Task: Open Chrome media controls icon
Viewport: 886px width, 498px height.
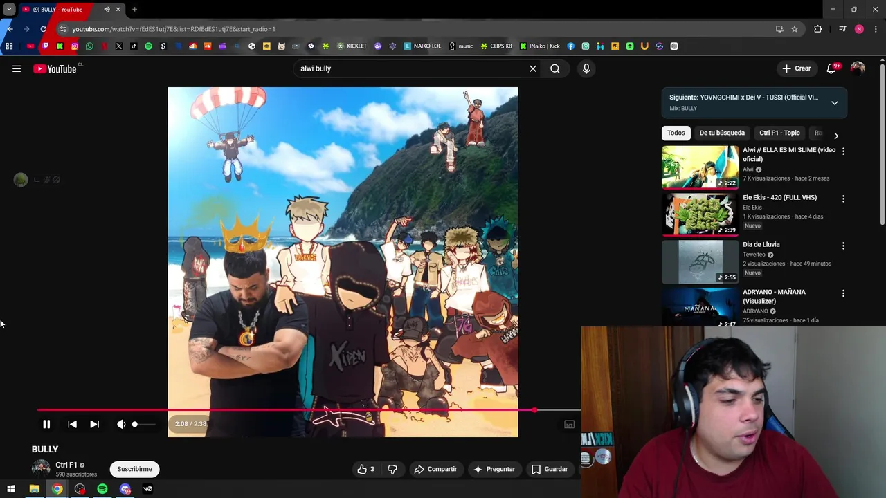Action: tap(842, 29)
